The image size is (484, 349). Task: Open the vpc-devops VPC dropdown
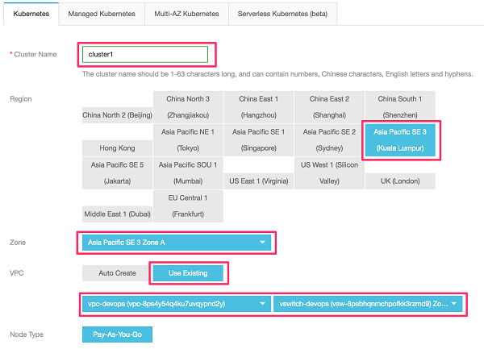click(x=176, y=304)
